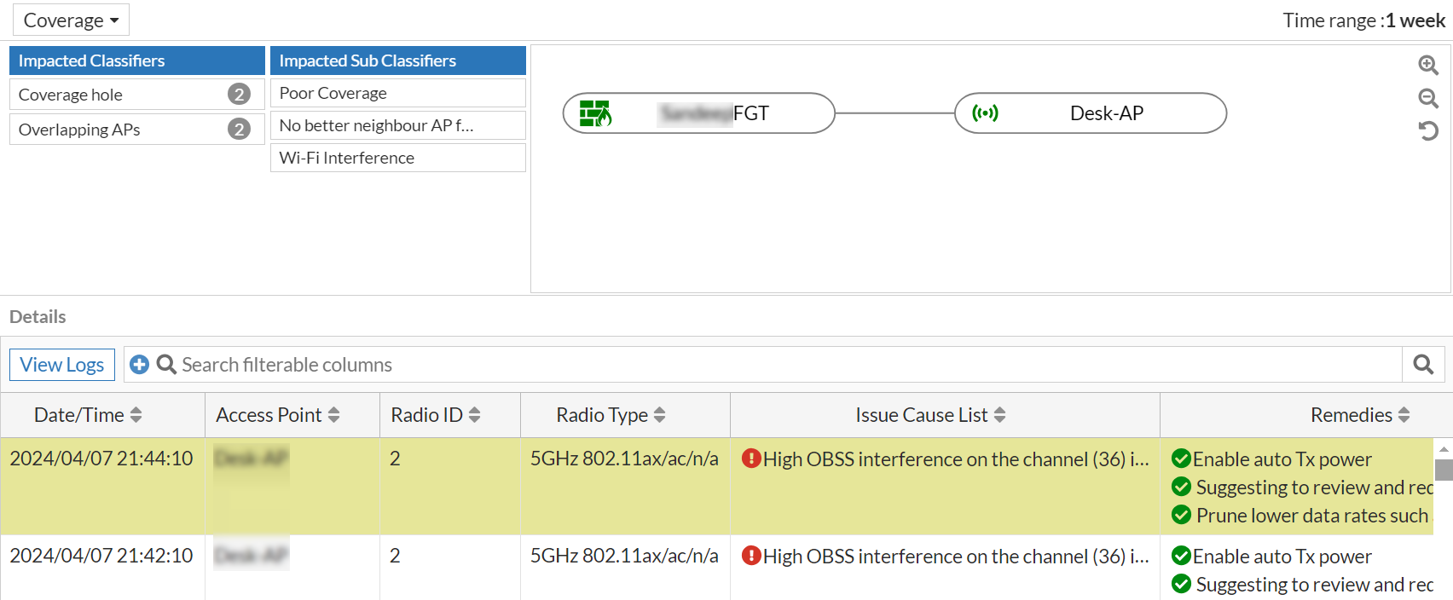Click the Desk-AP node in the topology
The height and width of the screenshot is (600, 1453).
pyautogui.click(x=1106, y=113)
